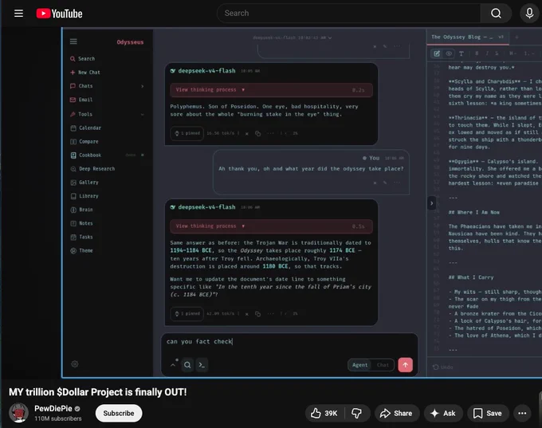
Task: Open the numbered list dropdown
Action: 528,53
